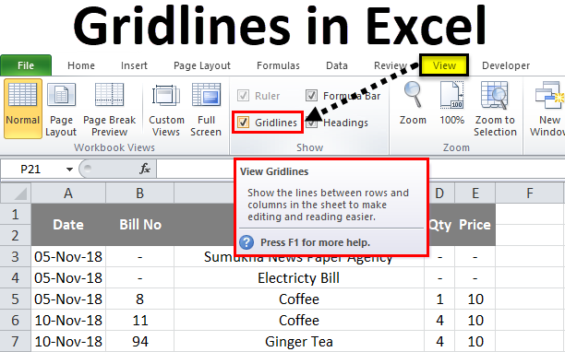Select column D header
Viewport: 565px width, 352px height.
(439, 194)
